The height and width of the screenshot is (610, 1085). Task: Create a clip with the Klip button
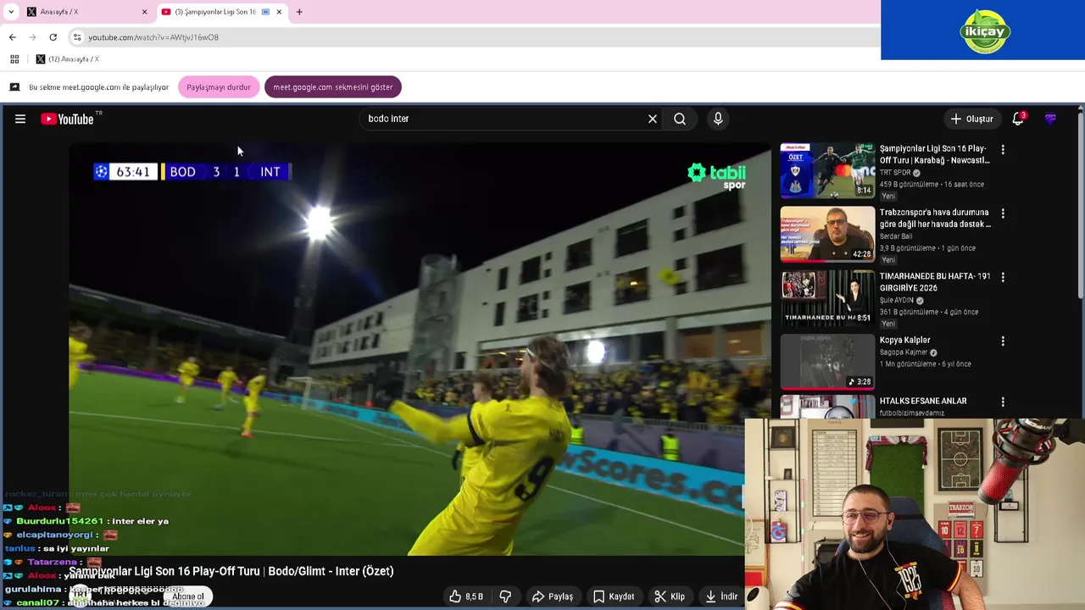[670, 596]
